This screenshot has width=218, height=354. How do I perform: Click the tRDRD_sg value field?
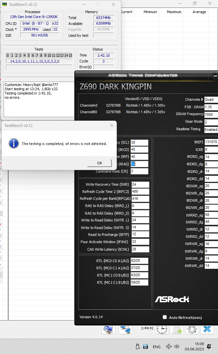(211, 157)
